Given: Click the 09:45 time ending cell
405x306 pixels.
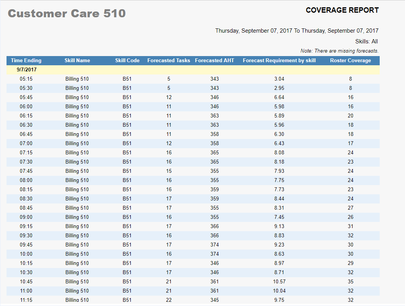Looking at the screenshot, I should point(26,245).
